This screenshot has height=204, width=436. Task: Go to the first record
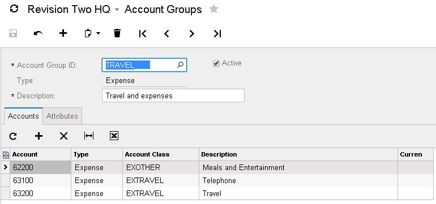point(142,33)
